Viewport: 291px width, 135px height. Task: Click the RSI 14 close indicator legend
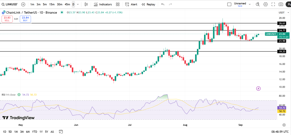(x=9, y=95)
